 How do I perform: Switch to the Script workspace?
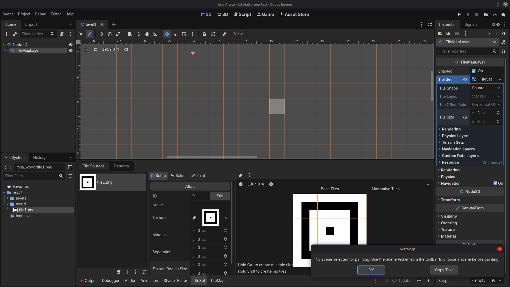pos(242,14)
